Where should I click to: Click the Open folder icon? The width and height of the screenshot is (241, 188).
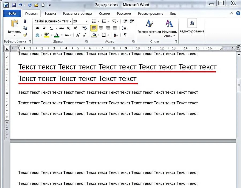click(x=36, y=5)
